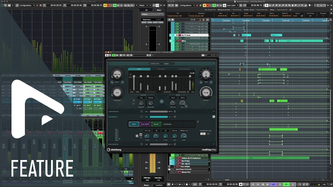The width and height of the screenshot is (333, 187).
Task: Click the Go to Start transport button
Action: coord(252,184)
